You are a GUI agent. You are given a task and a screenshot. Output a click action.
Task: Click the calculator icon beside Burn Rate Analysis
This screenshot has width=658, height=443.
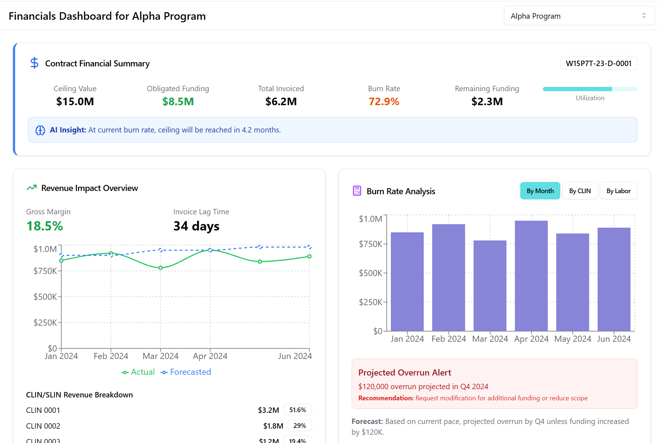click(x=357, y=191)
